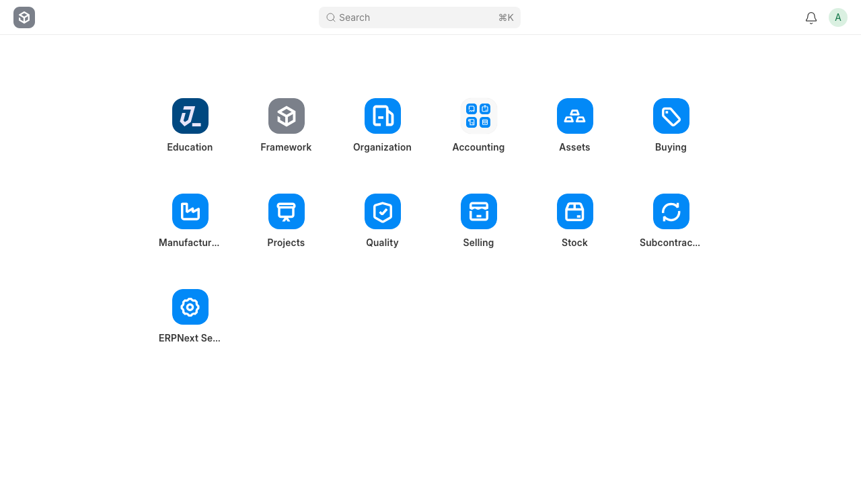Click the Stock label
This screenshot has height=484, width=861.
pos(574,243)
